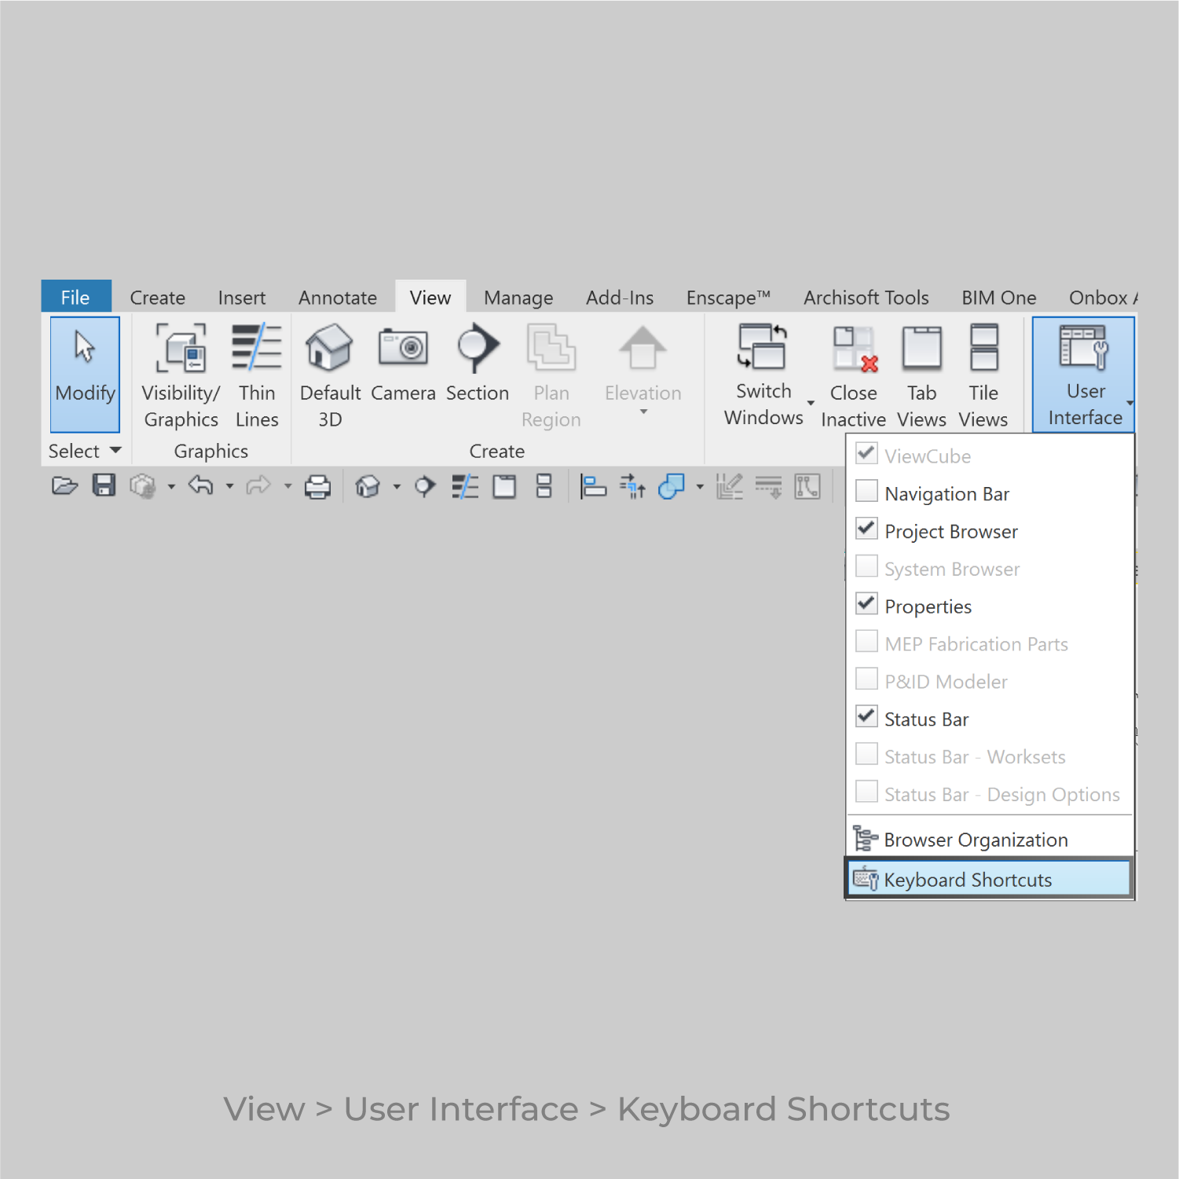
Task: Open Keyboard Shortcuts from the menu
Action: click(x=968, y=879)
